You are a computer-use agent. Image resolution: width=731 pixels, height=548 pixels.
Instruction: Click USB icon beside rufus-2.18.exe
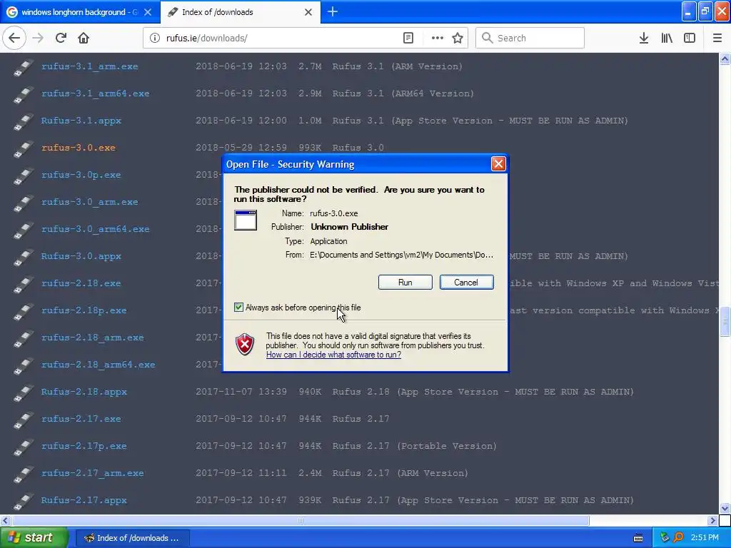click(x=24, y=284)
